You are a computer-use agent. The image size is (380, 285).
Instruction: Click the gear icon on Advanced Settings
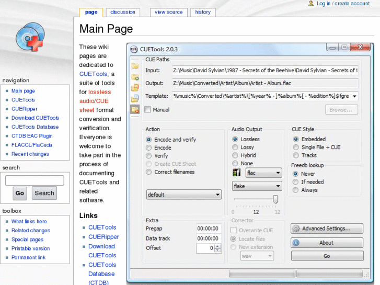[296, 229]
